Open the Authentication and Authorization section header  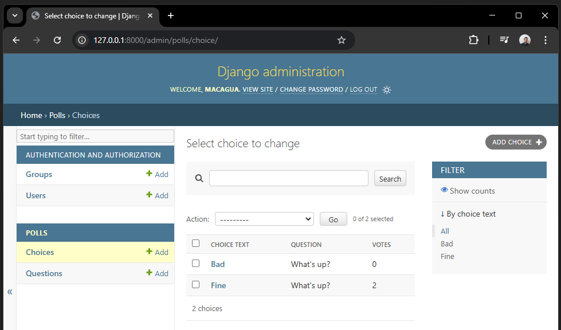[93, 155]
